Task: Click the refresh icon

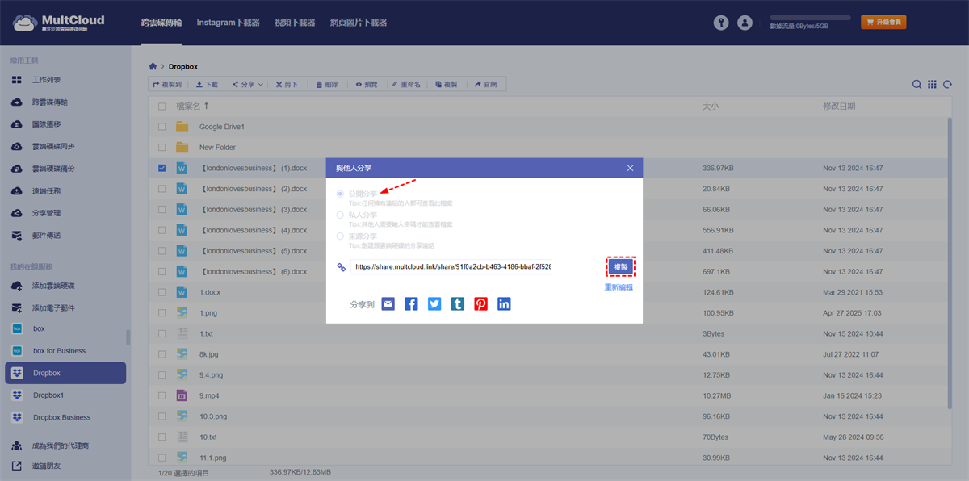Action: 947,84
